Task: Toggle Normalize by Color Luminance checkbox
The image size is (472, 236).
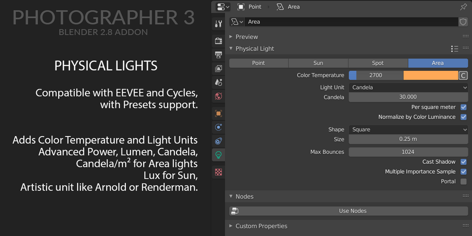Action: (464, 117)
